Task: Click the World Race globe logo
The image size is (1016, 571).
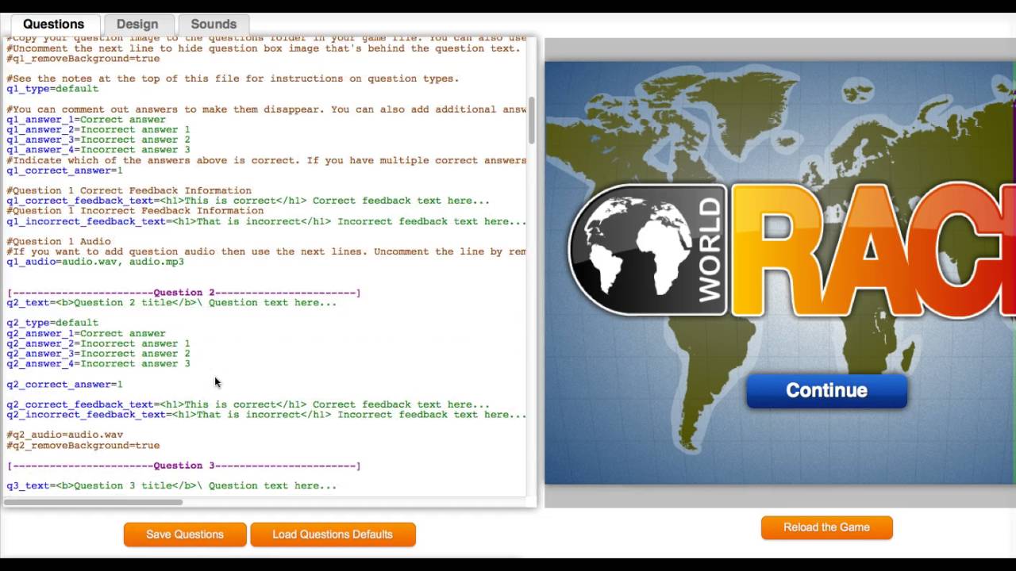Action: 648,250
